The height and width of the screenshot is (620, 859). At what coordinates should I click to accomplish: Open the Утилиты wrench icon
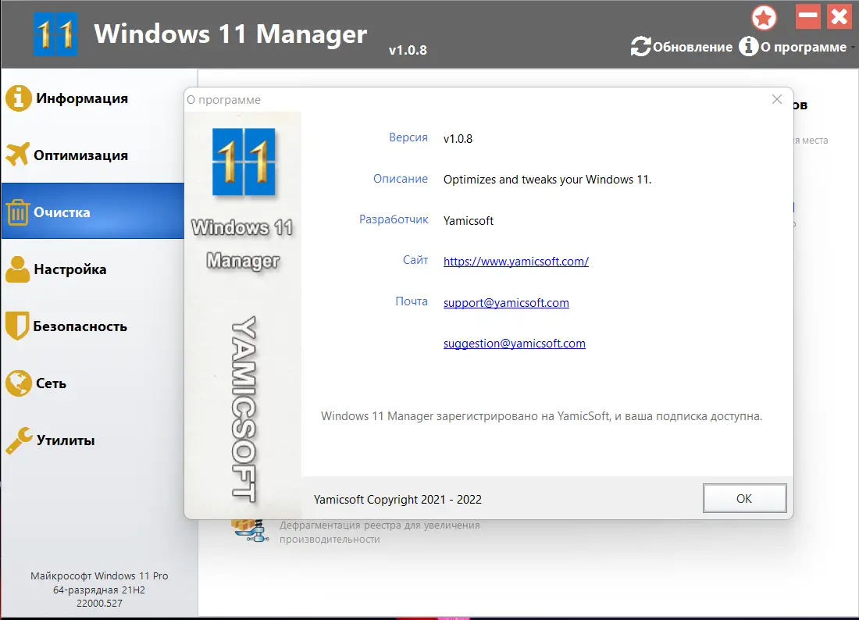coord(21,440)
